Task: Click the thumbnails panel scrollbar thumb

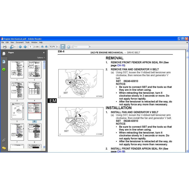Action: click(x=44, y=66)
